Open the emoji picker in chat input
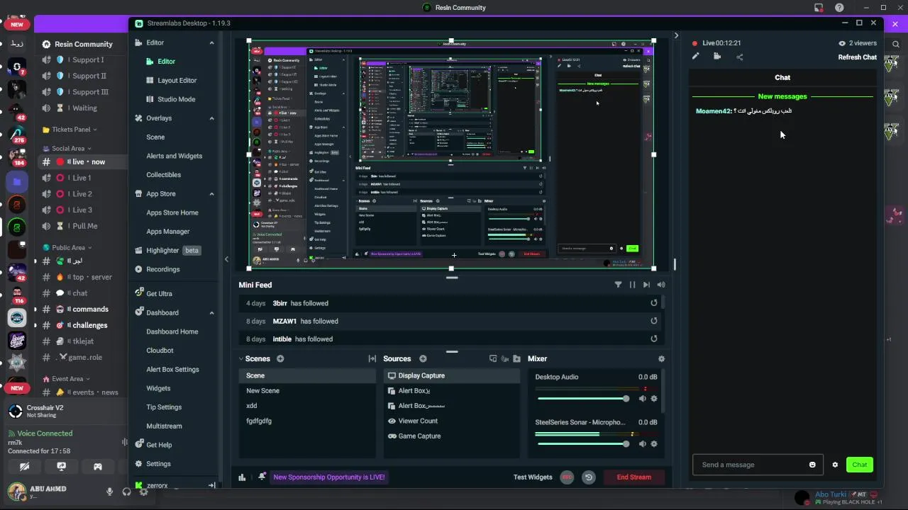 coord(812,465)
